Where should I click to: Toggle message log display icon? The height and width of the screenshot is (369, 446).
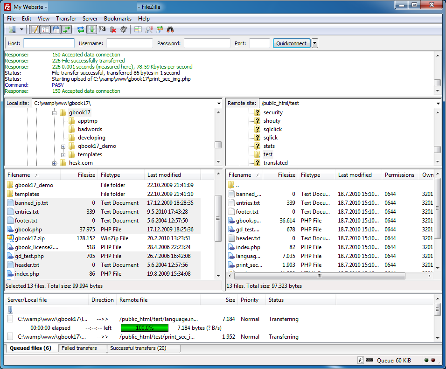point(35,29)
